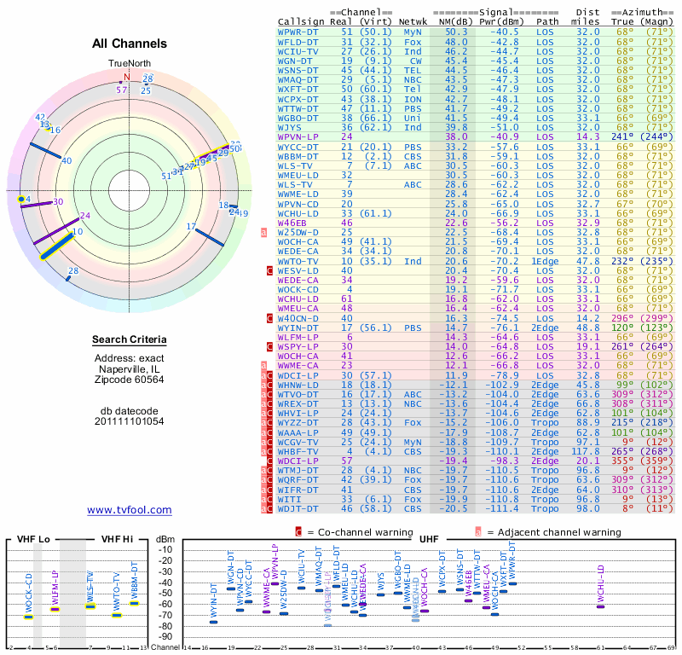
Task: Select WSNS-DT in the callsign column
Action: 298,71
